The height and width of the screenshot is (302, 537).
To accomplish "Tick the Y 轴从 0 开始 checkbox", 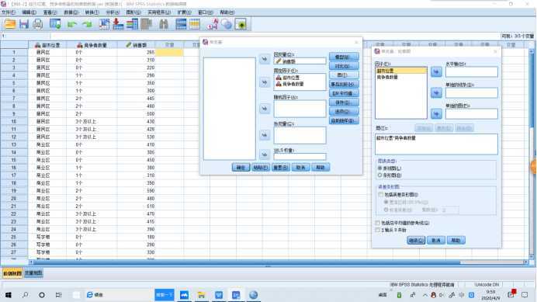I will point(378,230).
